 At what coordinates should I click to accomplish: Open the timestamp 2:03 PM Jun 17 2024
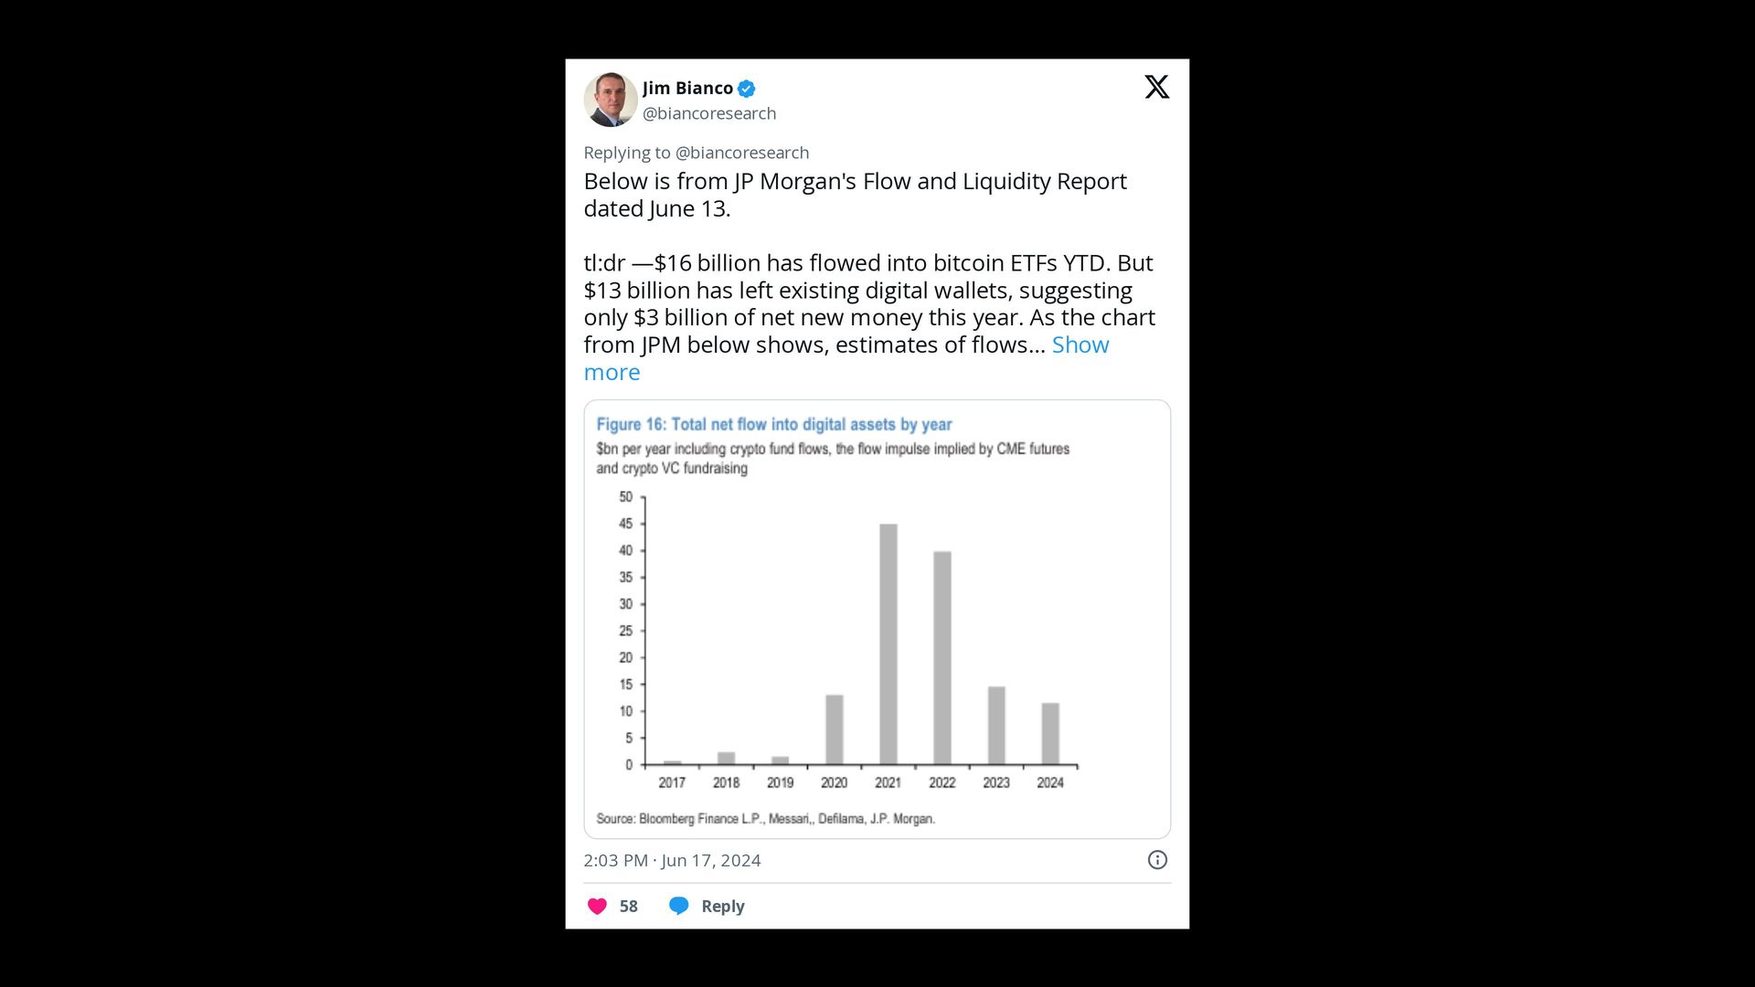[x=671, y=859]
